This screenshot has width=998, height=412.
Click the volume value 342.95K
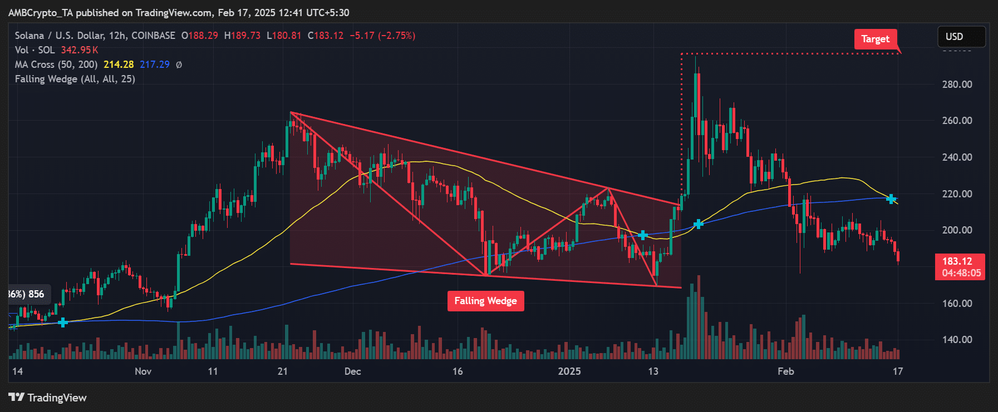[x=80, y=50]
